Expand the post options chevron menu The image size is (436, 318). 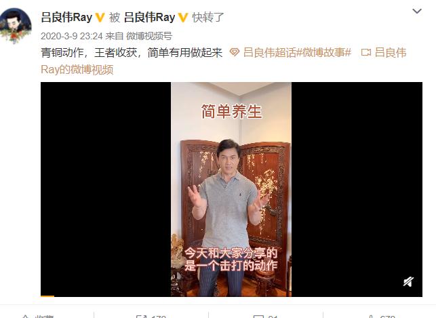tap(417, 11)
